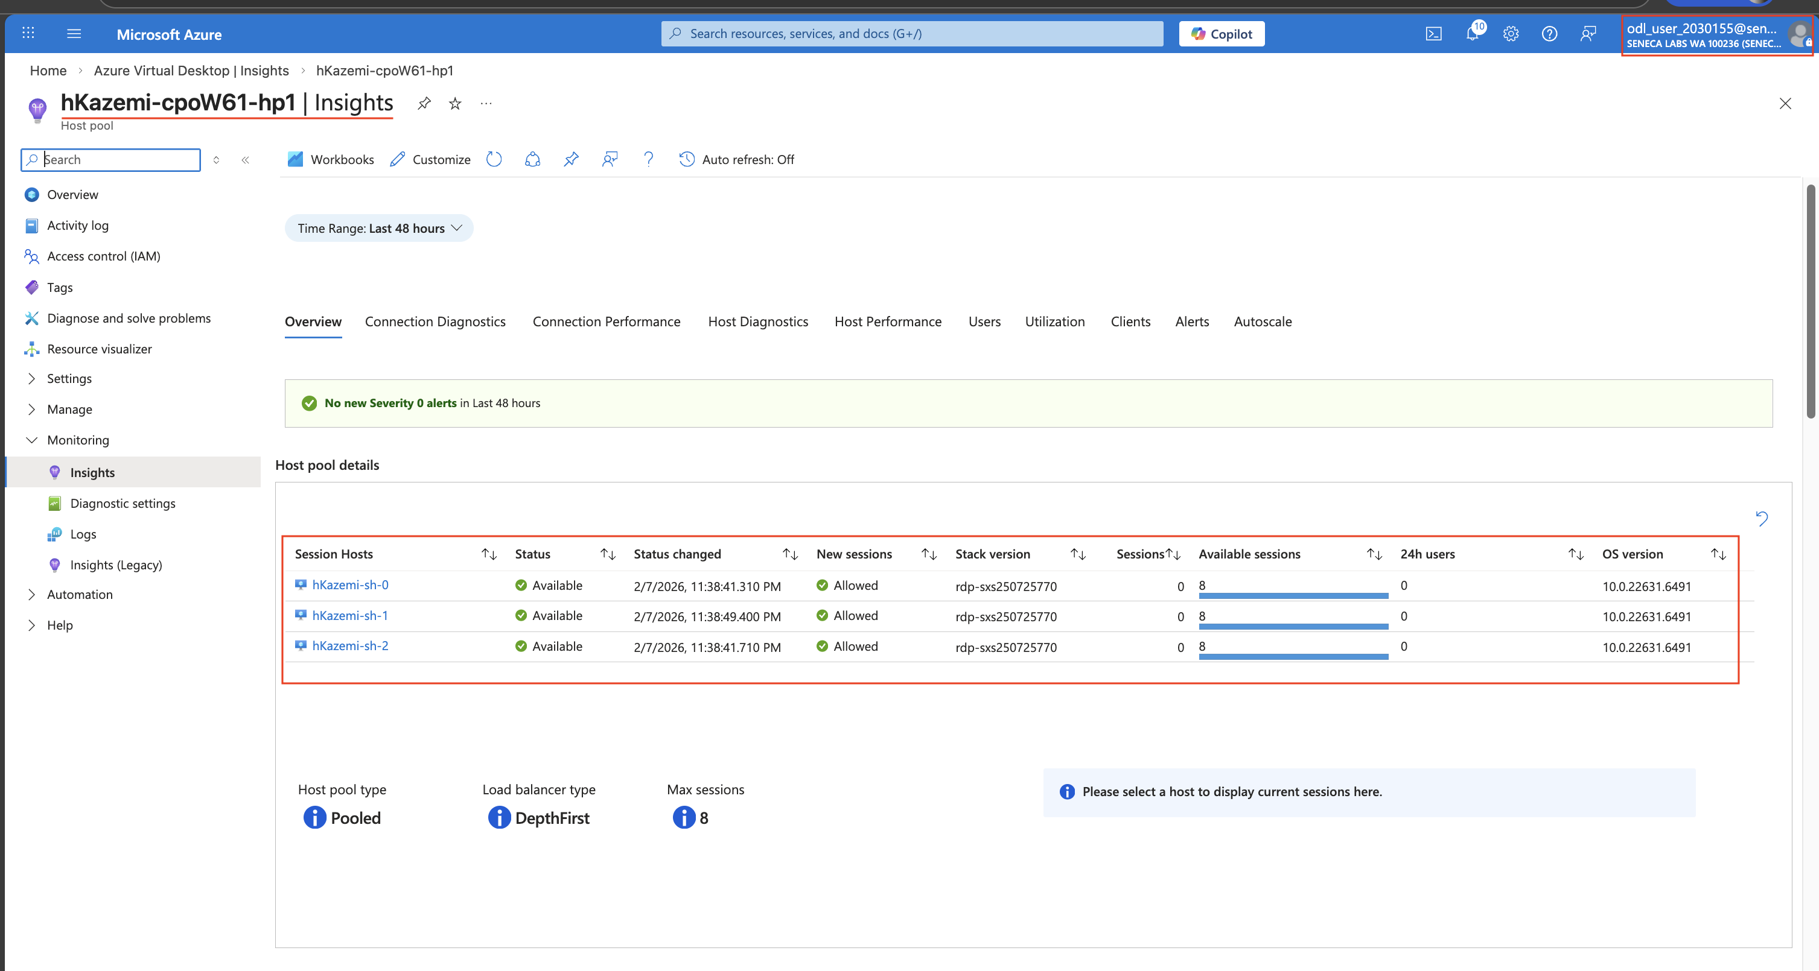Screen dimensions: 1819x971
Task: Click the update notification icon in toolbar
Action: coord(532,159)
